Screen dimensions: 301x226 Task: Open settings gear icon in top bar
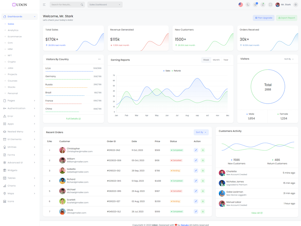pos(296,5)
